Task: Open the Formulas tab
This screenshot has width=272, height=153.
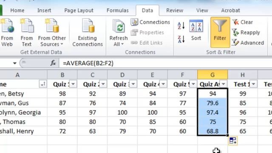Action: tap(118, 10)
